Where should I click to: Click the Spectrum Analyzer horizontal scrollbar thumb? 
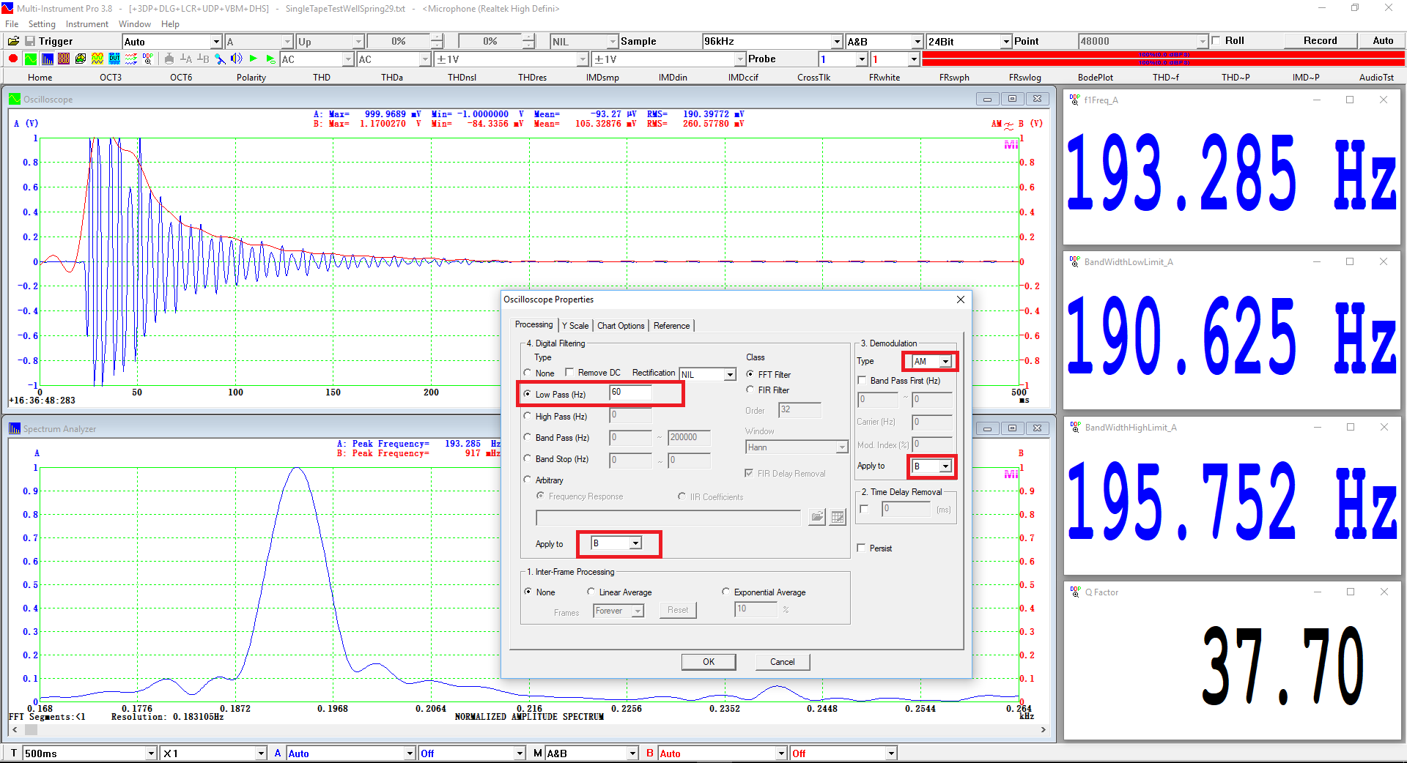[31, 730]
